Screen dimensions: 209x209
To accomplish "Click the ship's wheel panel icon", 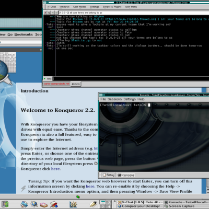I will coord(73,204).
